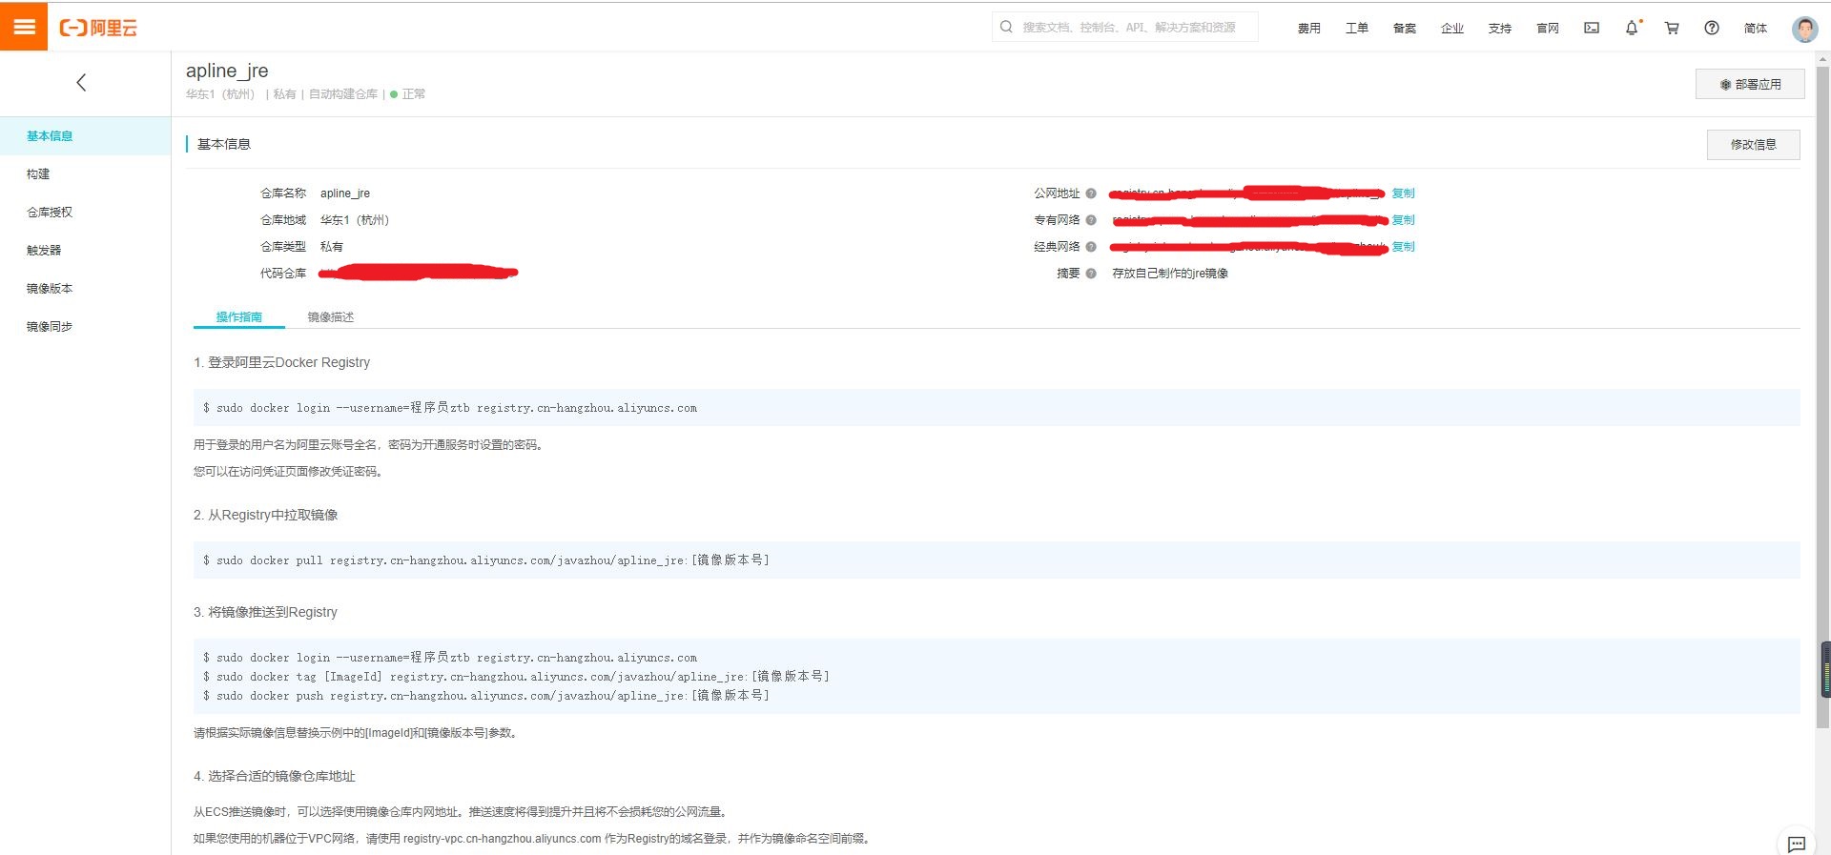The width and height of the screenshot is (1831, 855).
Task: Click heading 2. 从Registry中拉取镜像
Action: click(x=265, y=515)
